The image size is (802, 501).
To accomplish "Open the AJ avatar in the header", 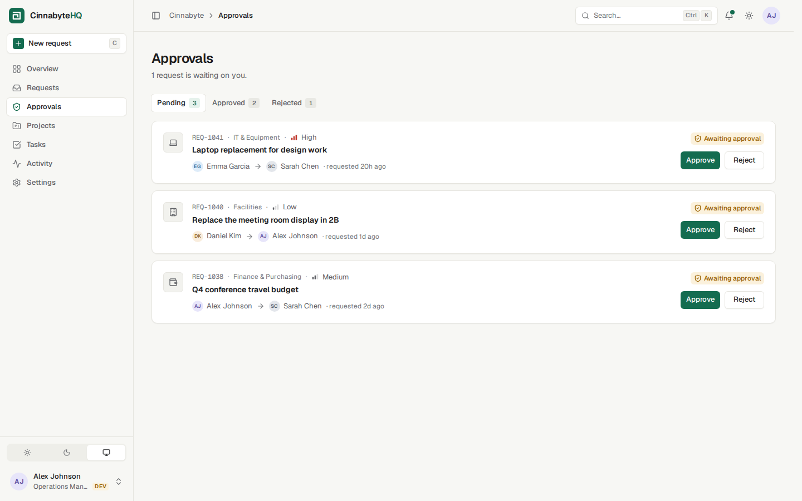I will coord(771,16).
